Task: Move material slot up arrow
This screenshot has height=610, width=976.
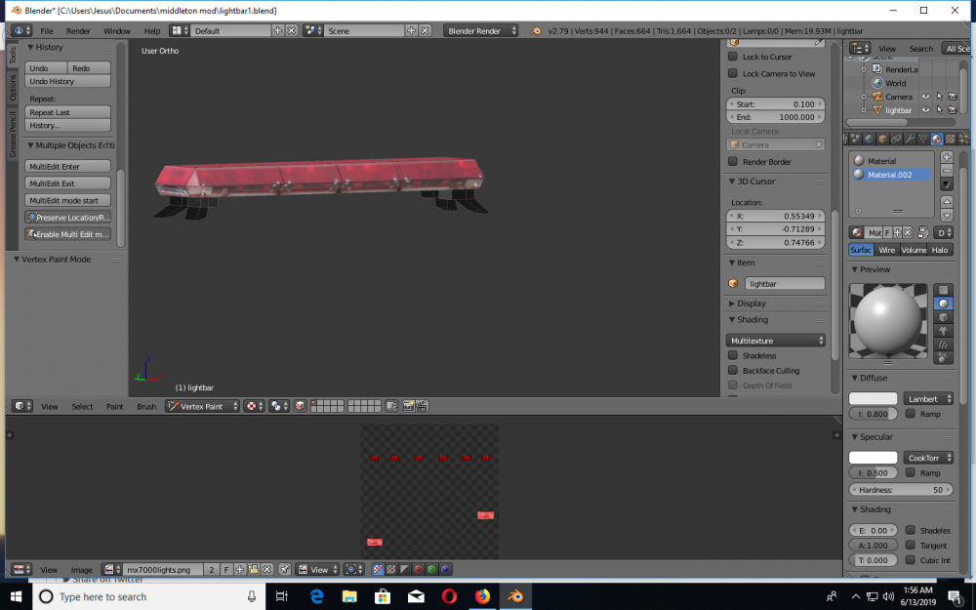Action: tap(946, 202)
